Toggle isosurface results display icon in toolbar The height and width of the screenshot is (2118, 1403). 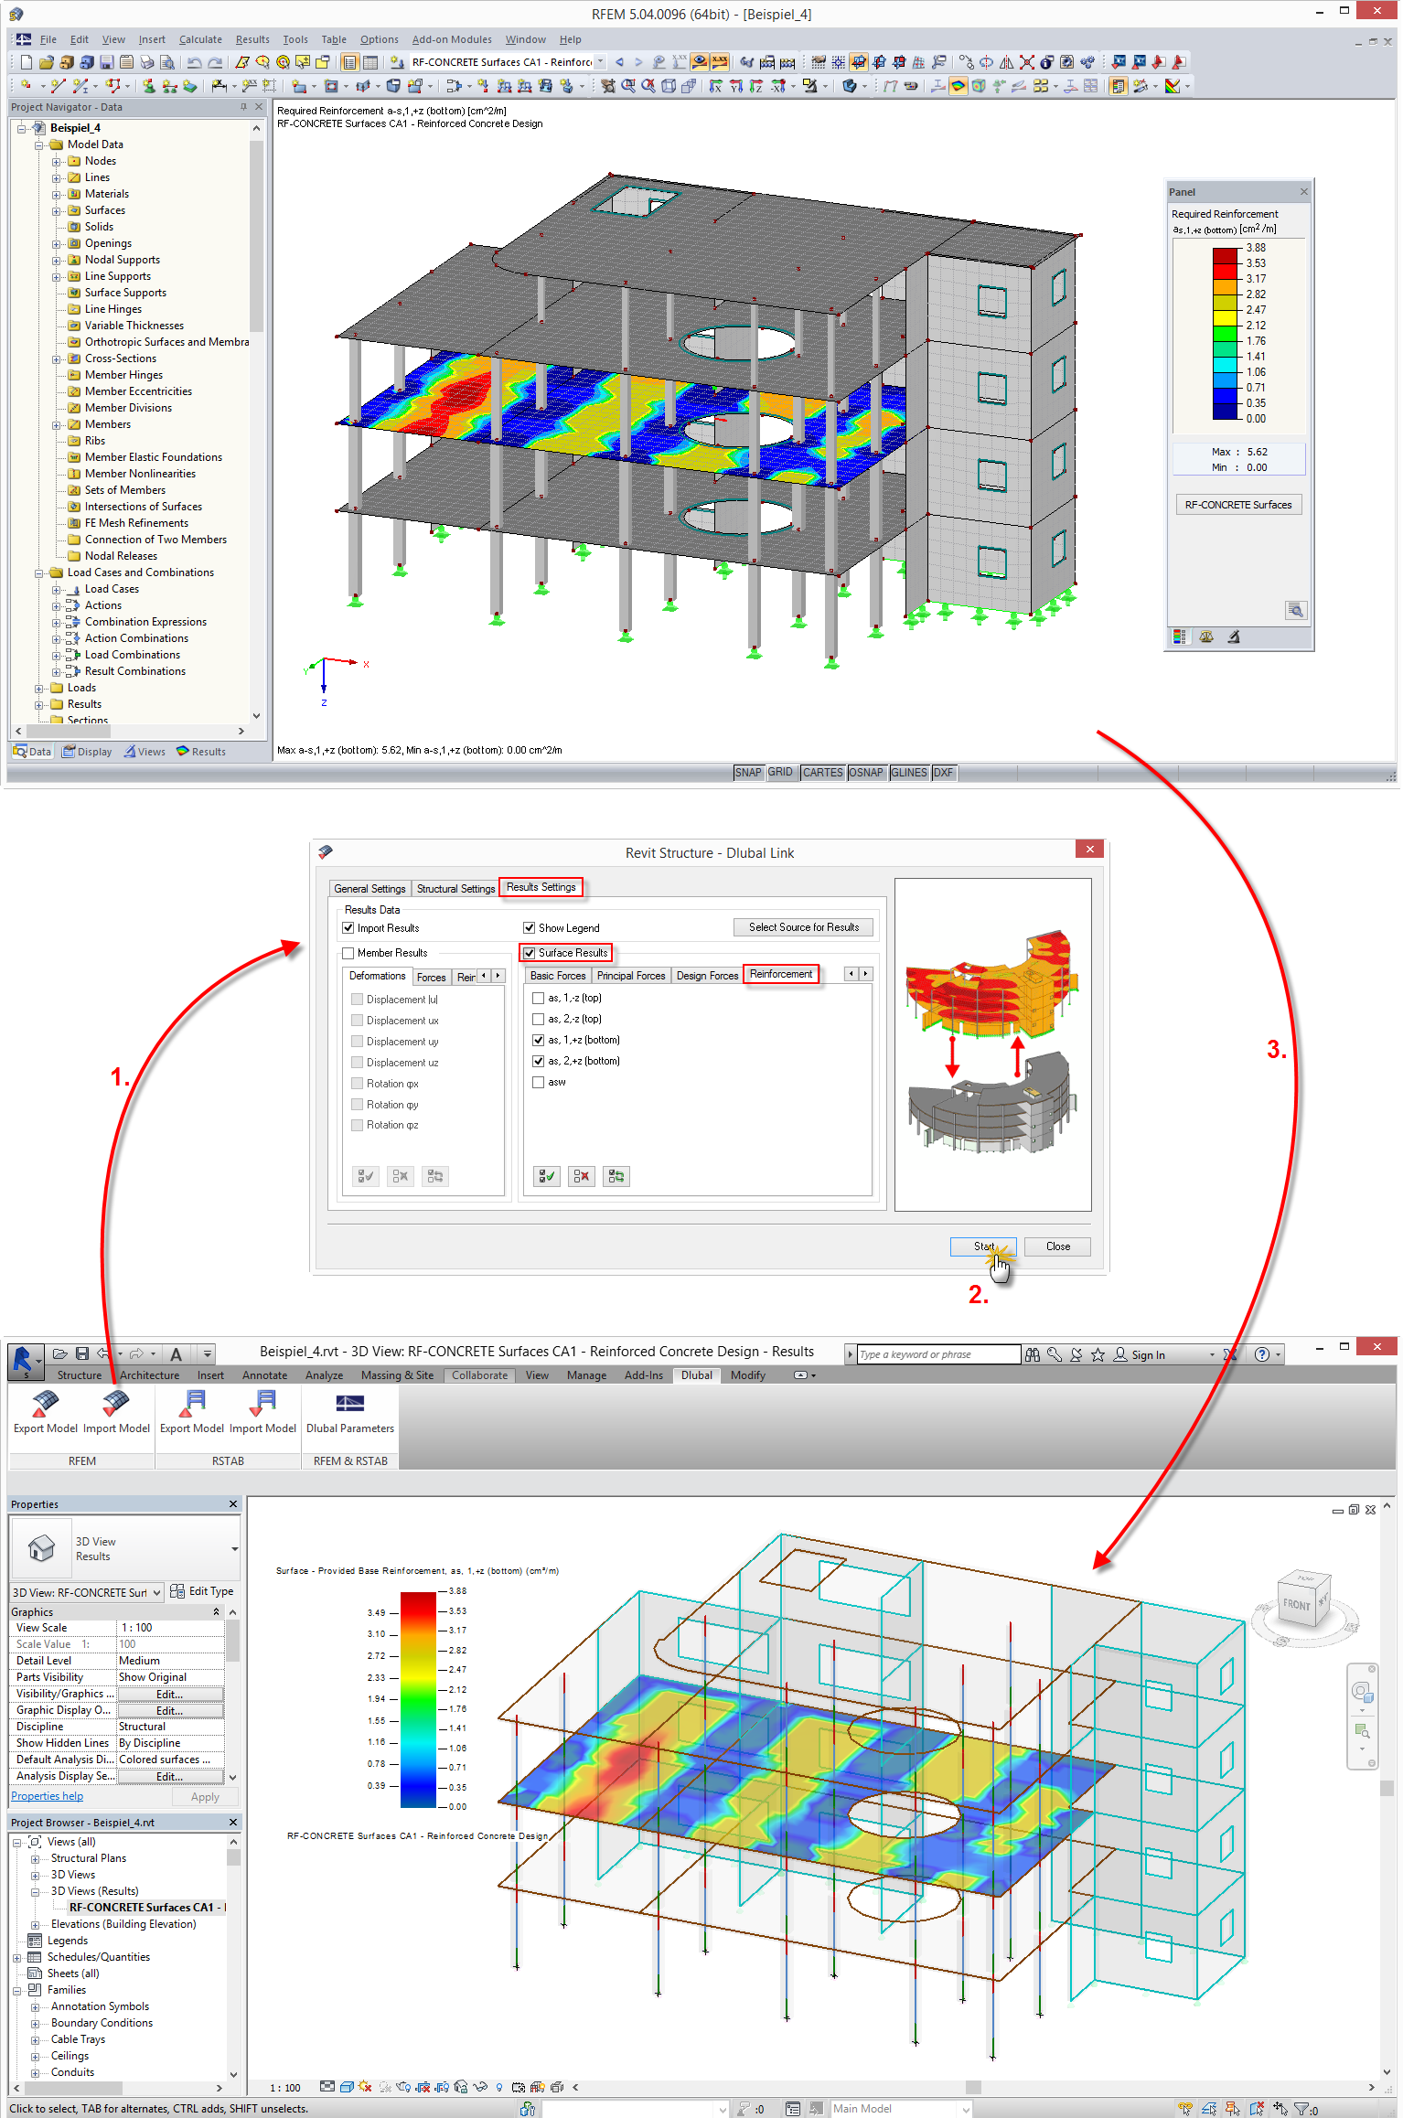pos(958,86)
